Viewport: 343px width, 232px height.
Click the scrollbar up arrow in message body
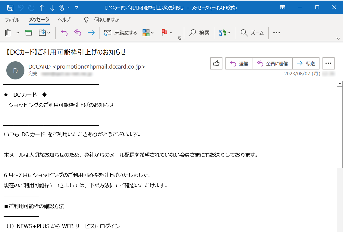click(340, 84)
